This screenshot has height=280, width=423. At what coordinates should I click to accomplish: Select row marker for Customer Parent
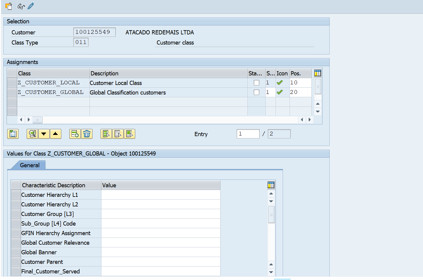[x=16, y=262]
